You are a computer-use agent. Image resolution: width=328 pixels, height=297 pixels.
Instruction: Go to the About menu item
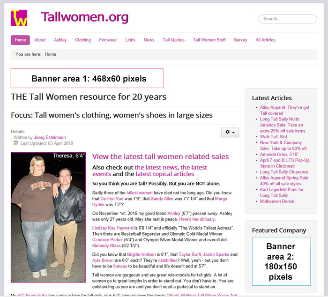coord(40,40)
